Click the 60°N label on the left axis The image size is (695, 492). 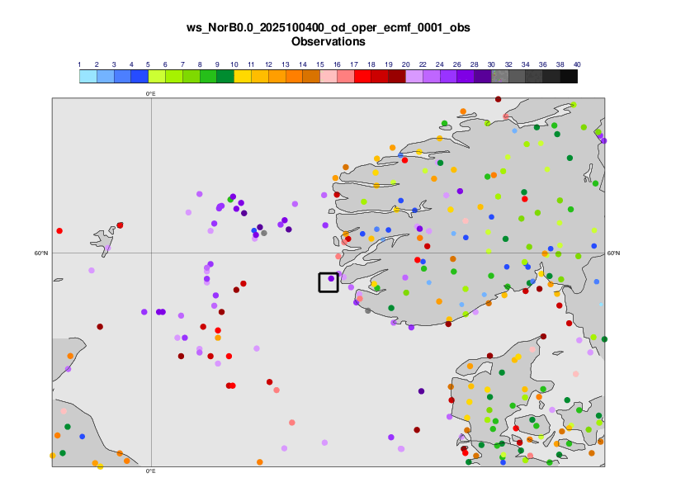pyautogui.click(x=41, y=253)
